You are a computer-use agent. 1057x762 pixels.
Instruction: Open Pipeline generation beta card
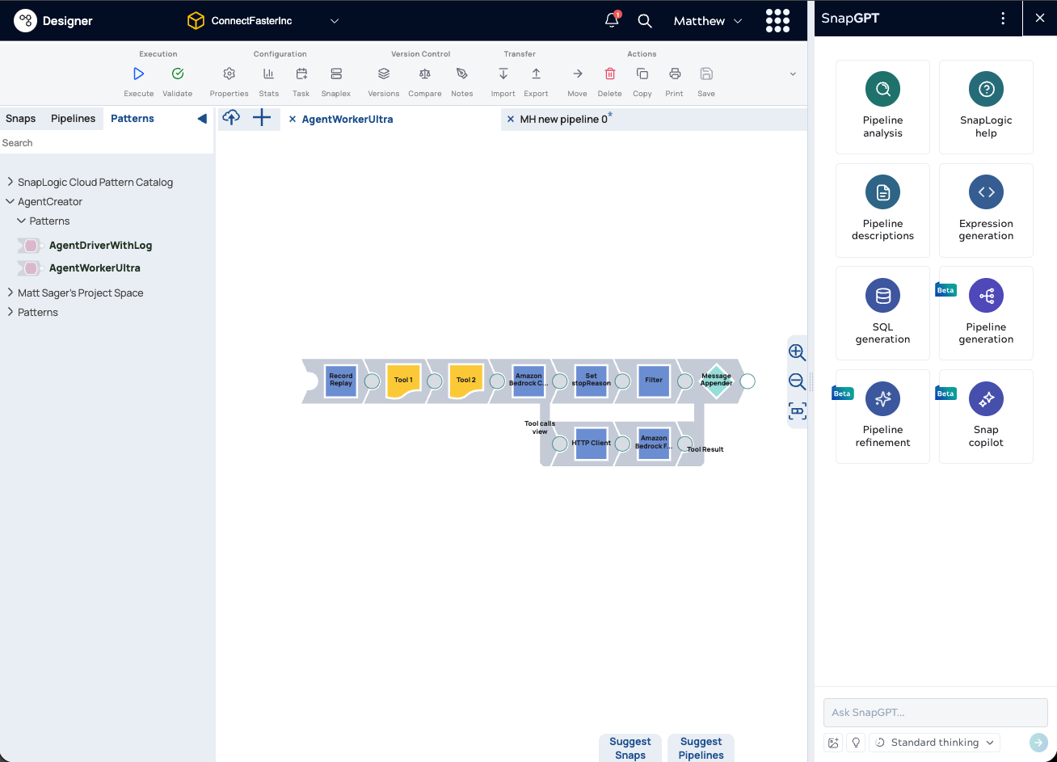tap(986, 313)
